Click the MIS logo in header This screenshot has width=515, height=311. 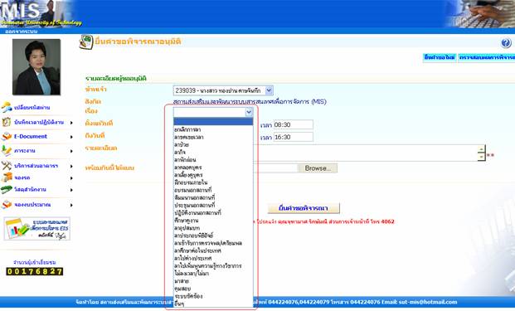click(21, 10)
